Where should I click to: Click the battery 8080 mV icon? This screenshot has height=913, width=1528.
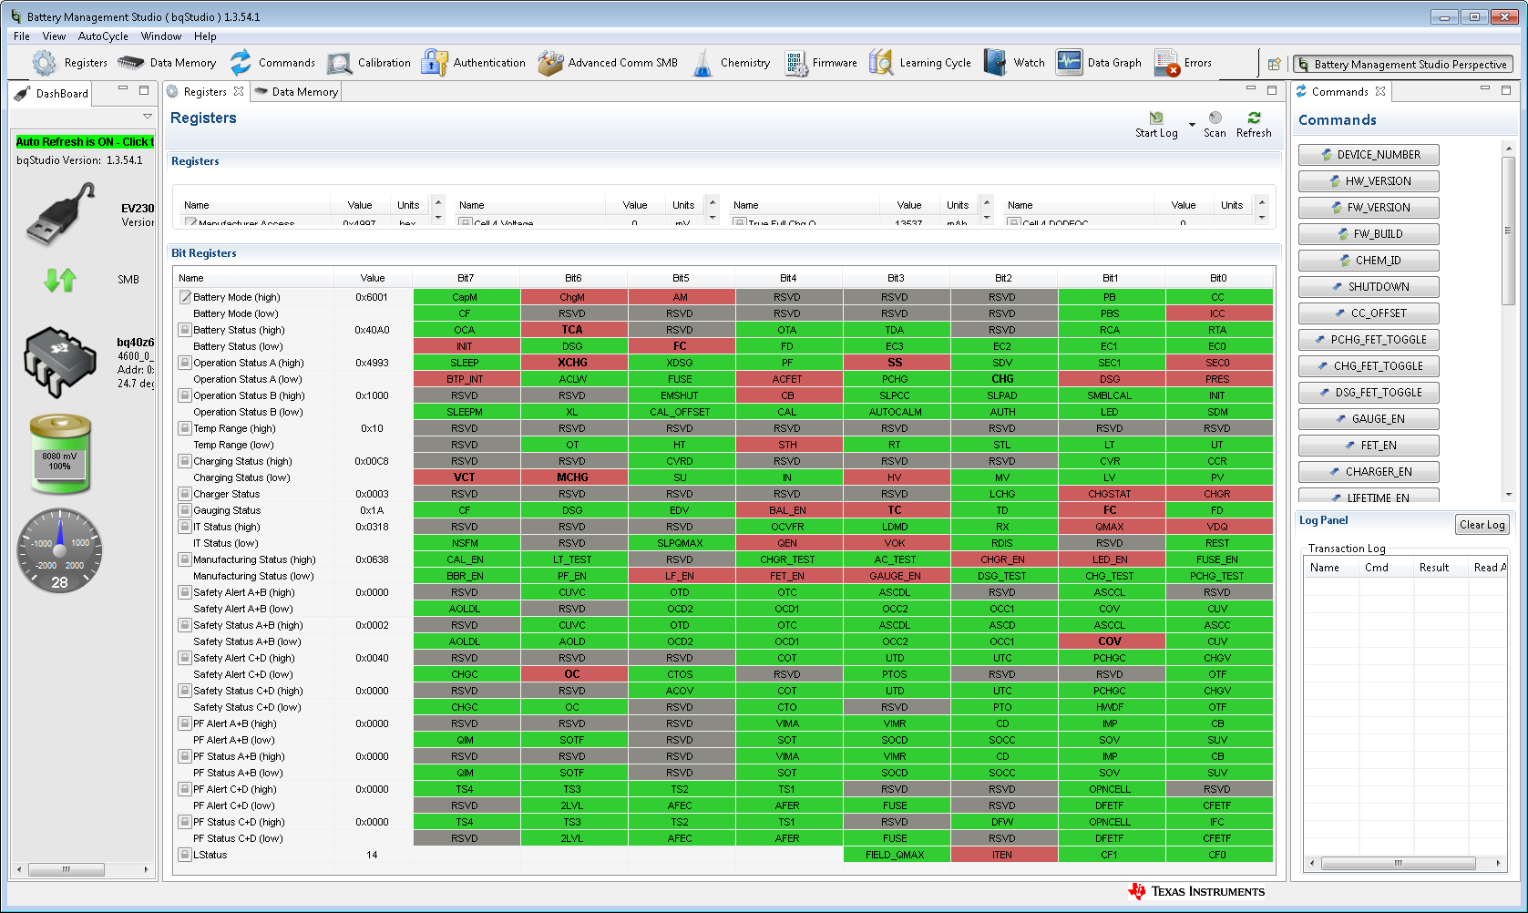pos(60,453)
